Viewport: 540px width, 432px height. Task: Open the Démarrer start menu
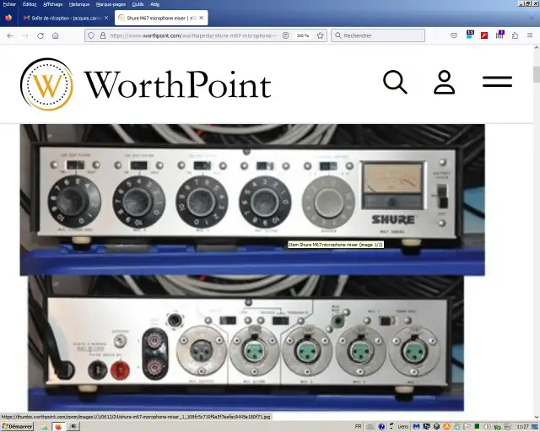17,426
